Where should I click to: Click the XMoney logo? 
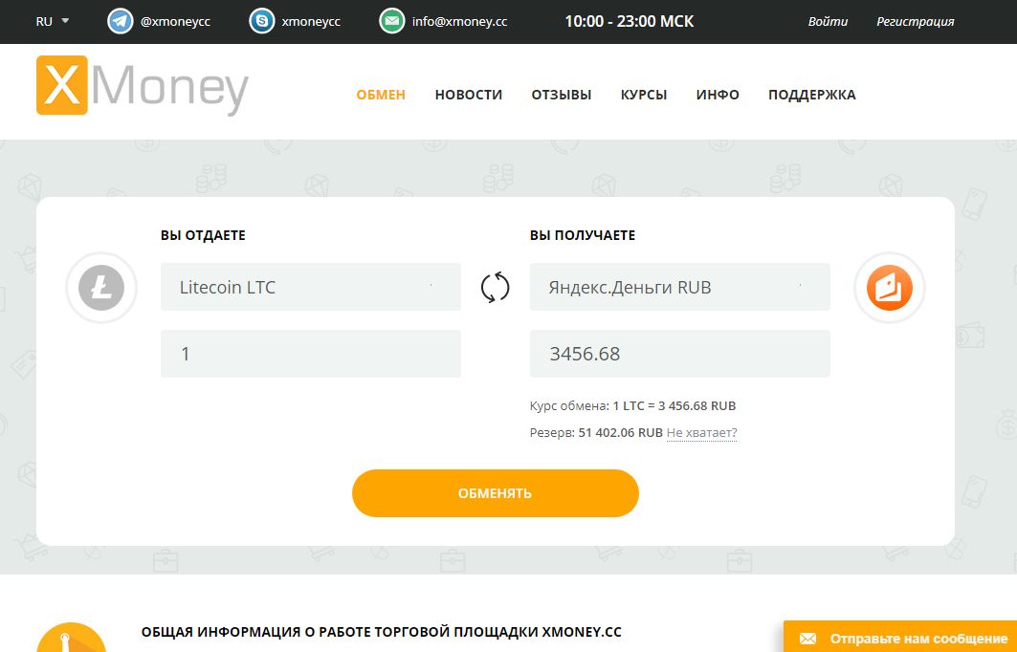tap(142, 86)
